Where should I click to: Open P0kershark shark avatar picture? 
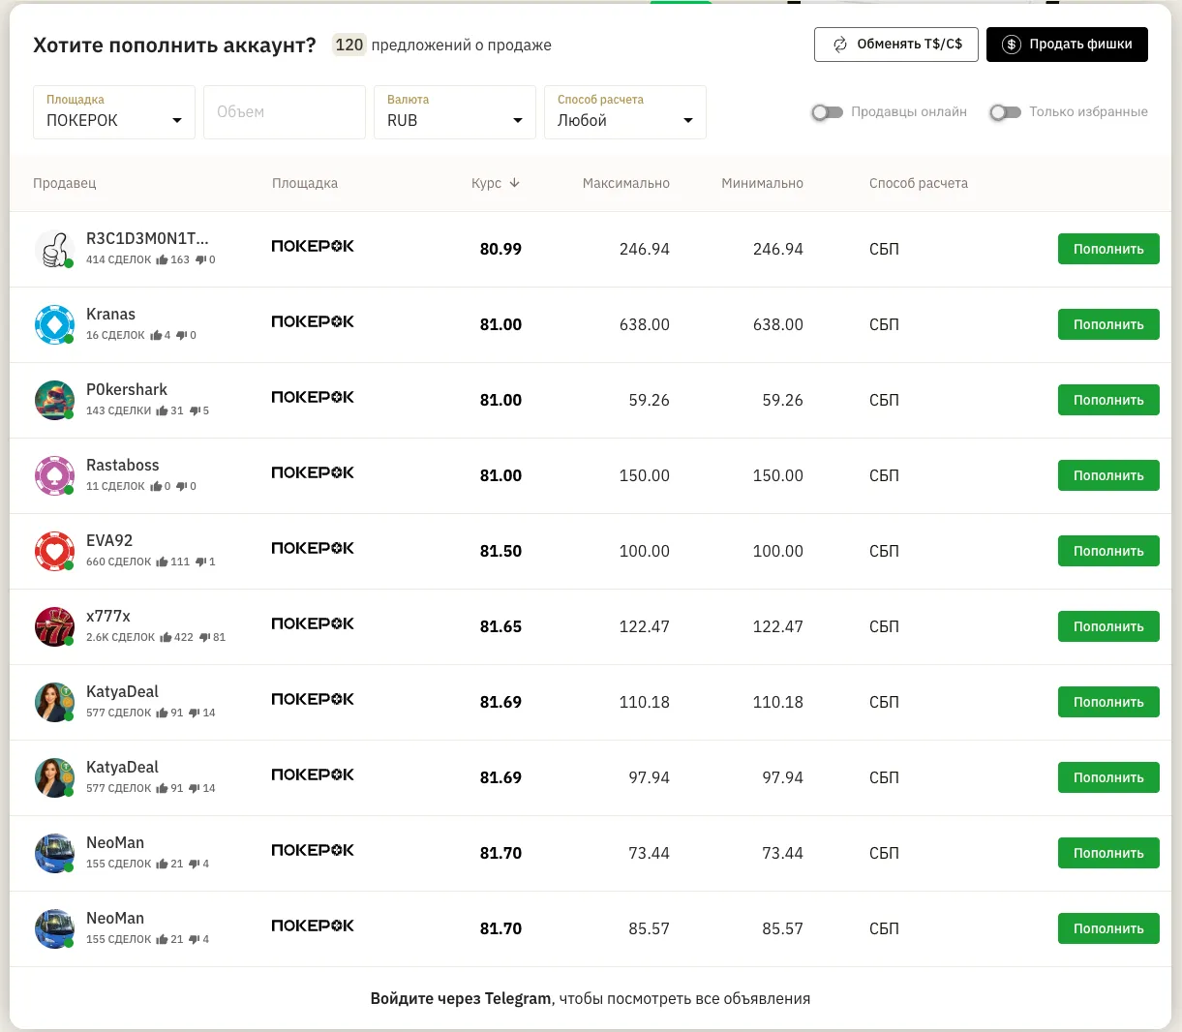pos(54,400)
